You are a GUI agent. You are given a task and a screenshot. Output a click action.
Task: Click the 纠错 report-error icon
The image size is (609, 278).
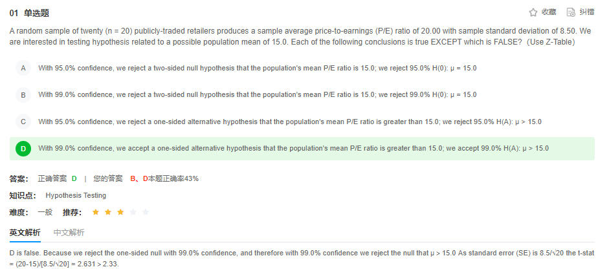pyautogui.click(x=571, y=12)
